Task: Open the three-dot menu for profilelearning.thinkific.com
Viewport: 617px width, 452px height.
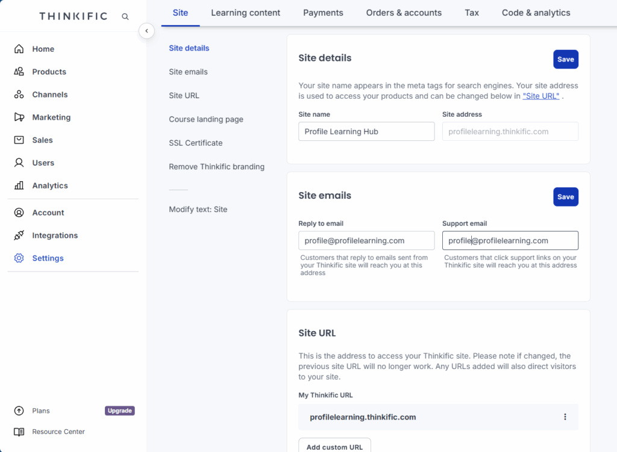Action: pos(565,417)
